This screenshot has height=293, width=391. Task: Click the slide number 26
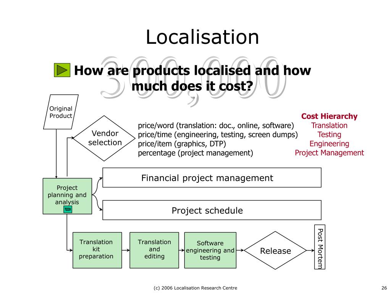pos(384,288)
